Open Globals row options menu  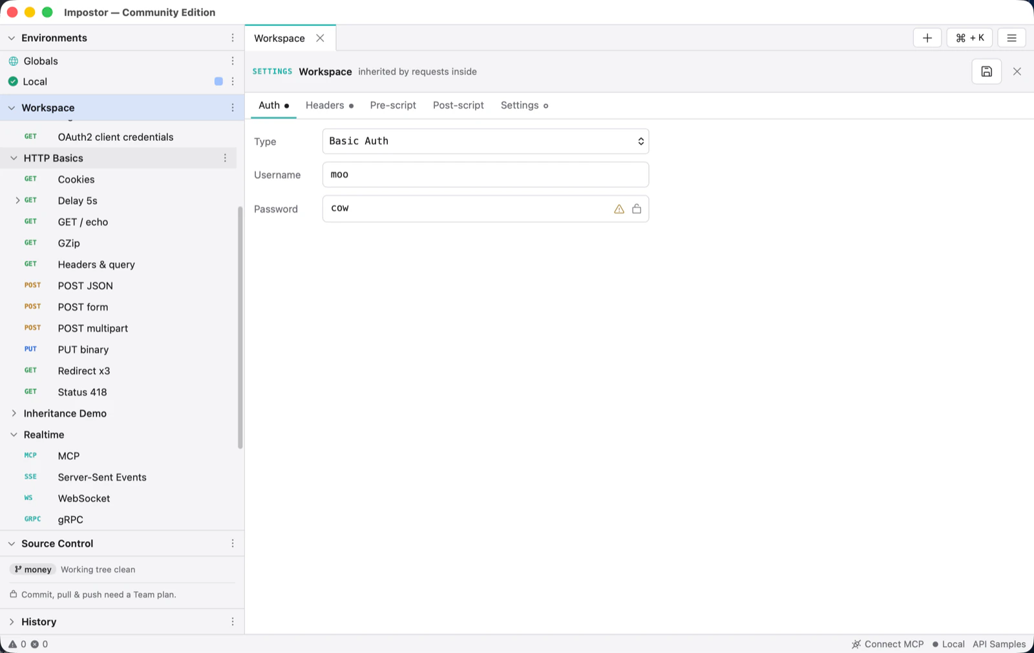point(233,61)
